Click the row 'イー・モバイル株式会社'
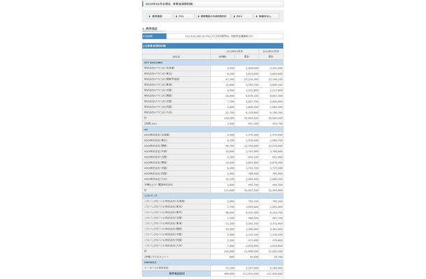 tap(213, 268)
